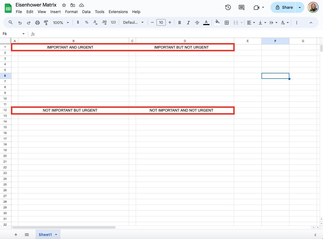Expand the font family dropdown

tap(133, 23)
